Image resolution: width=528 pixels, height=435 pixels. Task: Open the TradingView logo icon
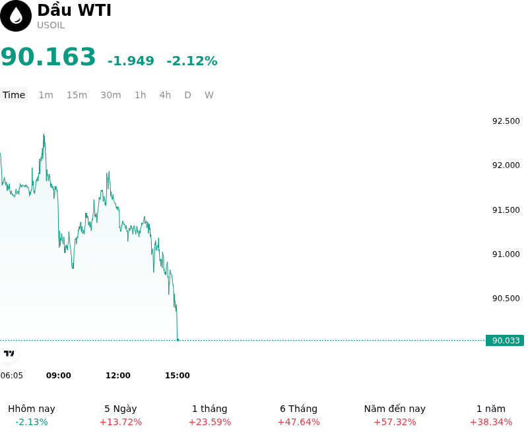9,353
